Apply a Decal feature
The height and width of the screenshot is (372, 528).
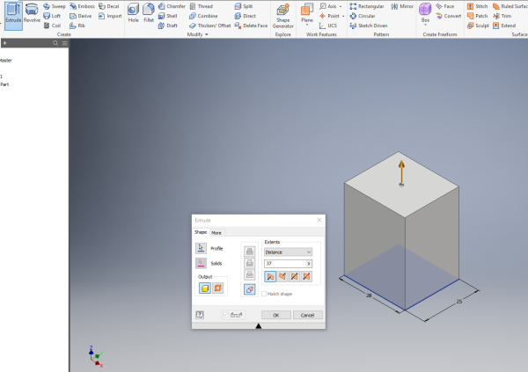tap(109, 6)
